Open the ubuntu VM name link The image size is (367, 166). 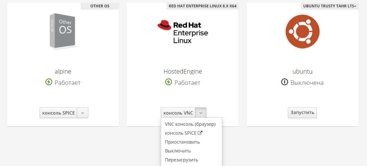[303, 72]
